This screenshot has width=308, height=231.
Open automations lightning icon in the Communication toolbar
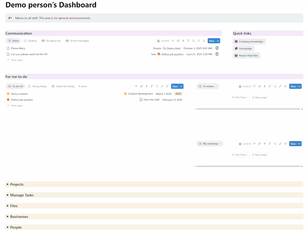[x=183, y=41]
